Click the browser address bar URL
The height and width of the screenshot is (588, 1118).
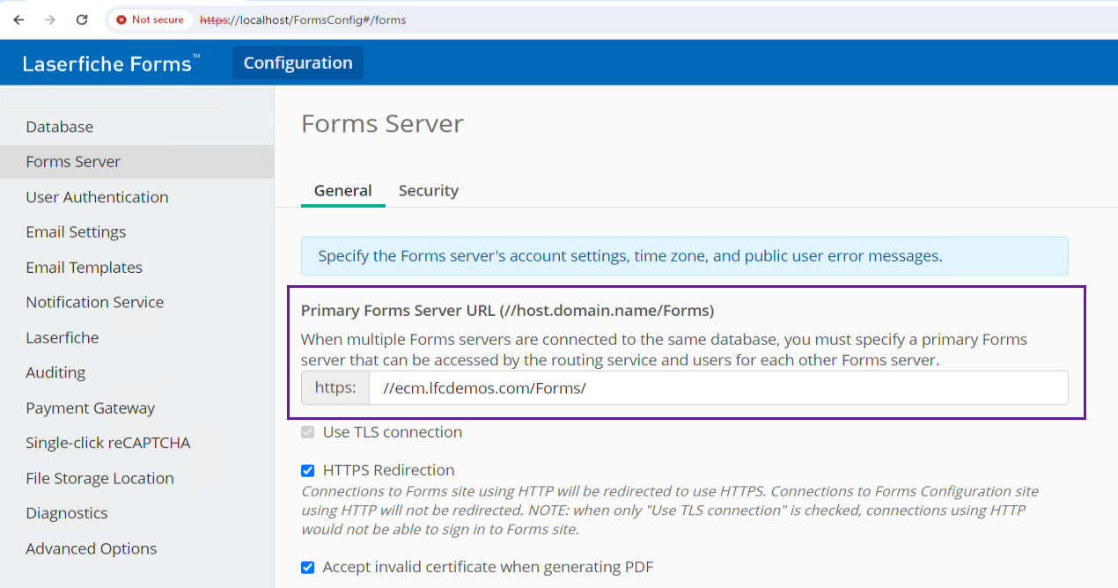point(303,19)
